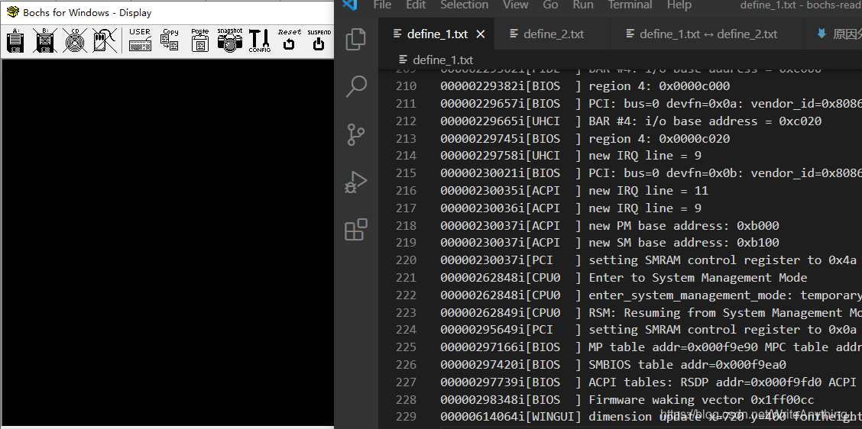Take Bochs snapshot with camera icon

(x=229, y=40)
